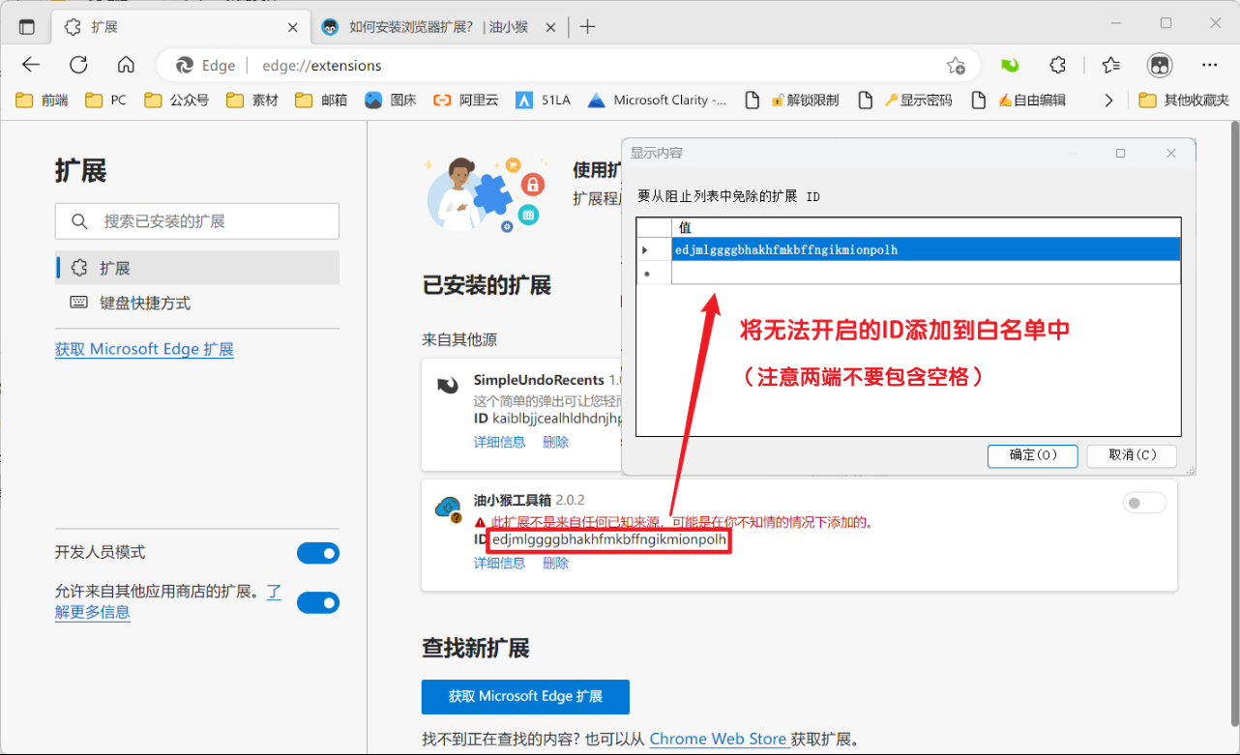The height and width of the screenshot is (755, 1240).
Task: Open the 阿里云 bookmark icon
Action: [443, 100]
